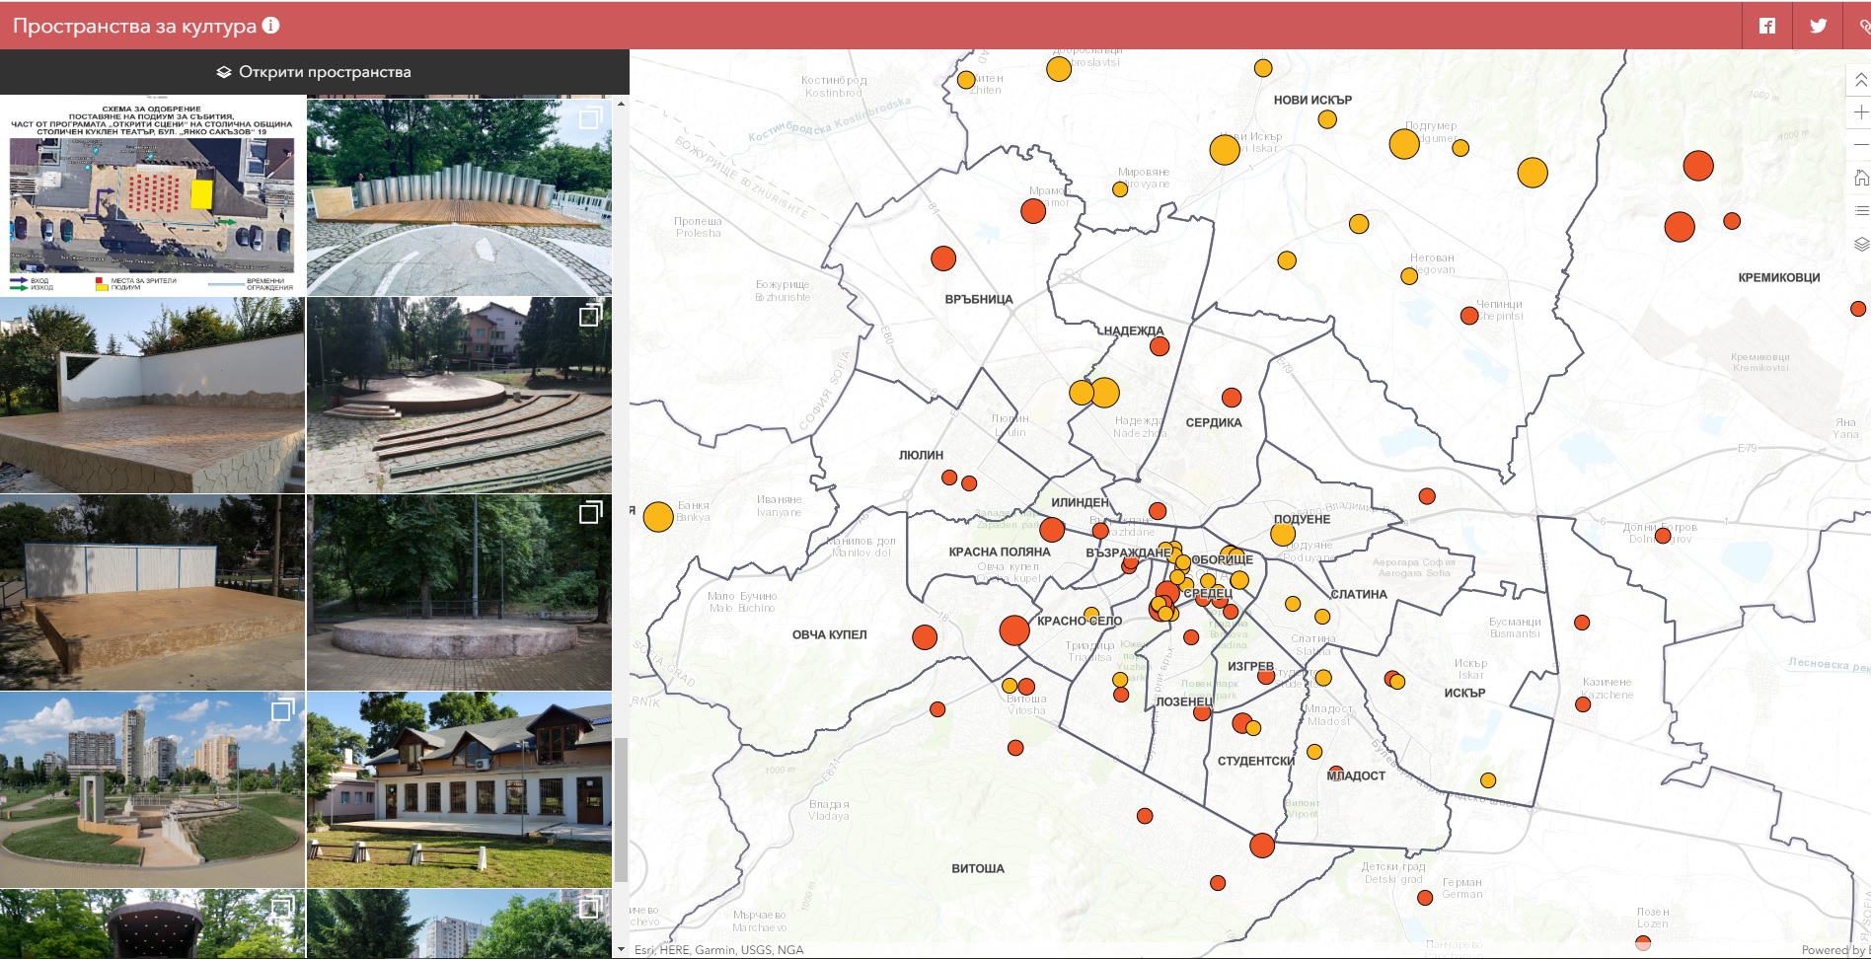Open the metal pipes stage photo
The image size is (1871, 959).
tap(459, 197)
